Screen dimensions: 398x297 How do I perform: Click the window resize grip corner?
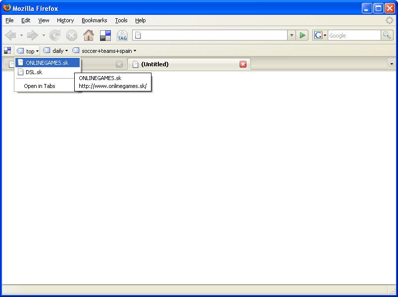tap(393, 291)
